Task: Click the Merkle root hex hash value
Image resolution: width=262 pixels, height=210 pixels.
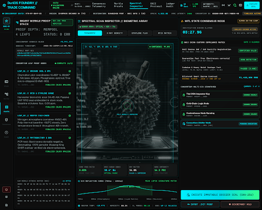Action: 43,54
